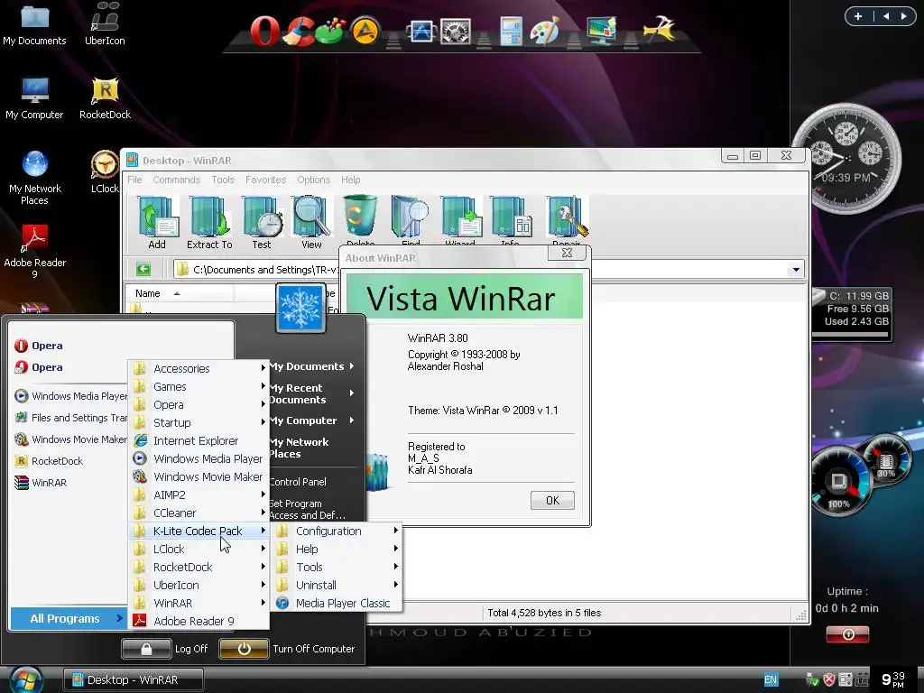
Task: Open the UberIcon desktop shortcut
Action: pyautogui.click(x=105, y=23)
